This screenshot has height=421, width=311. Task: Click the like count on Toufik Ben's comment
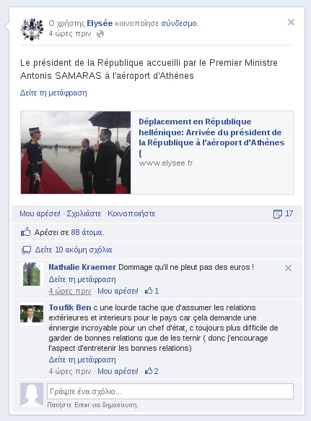coord(152,371)
